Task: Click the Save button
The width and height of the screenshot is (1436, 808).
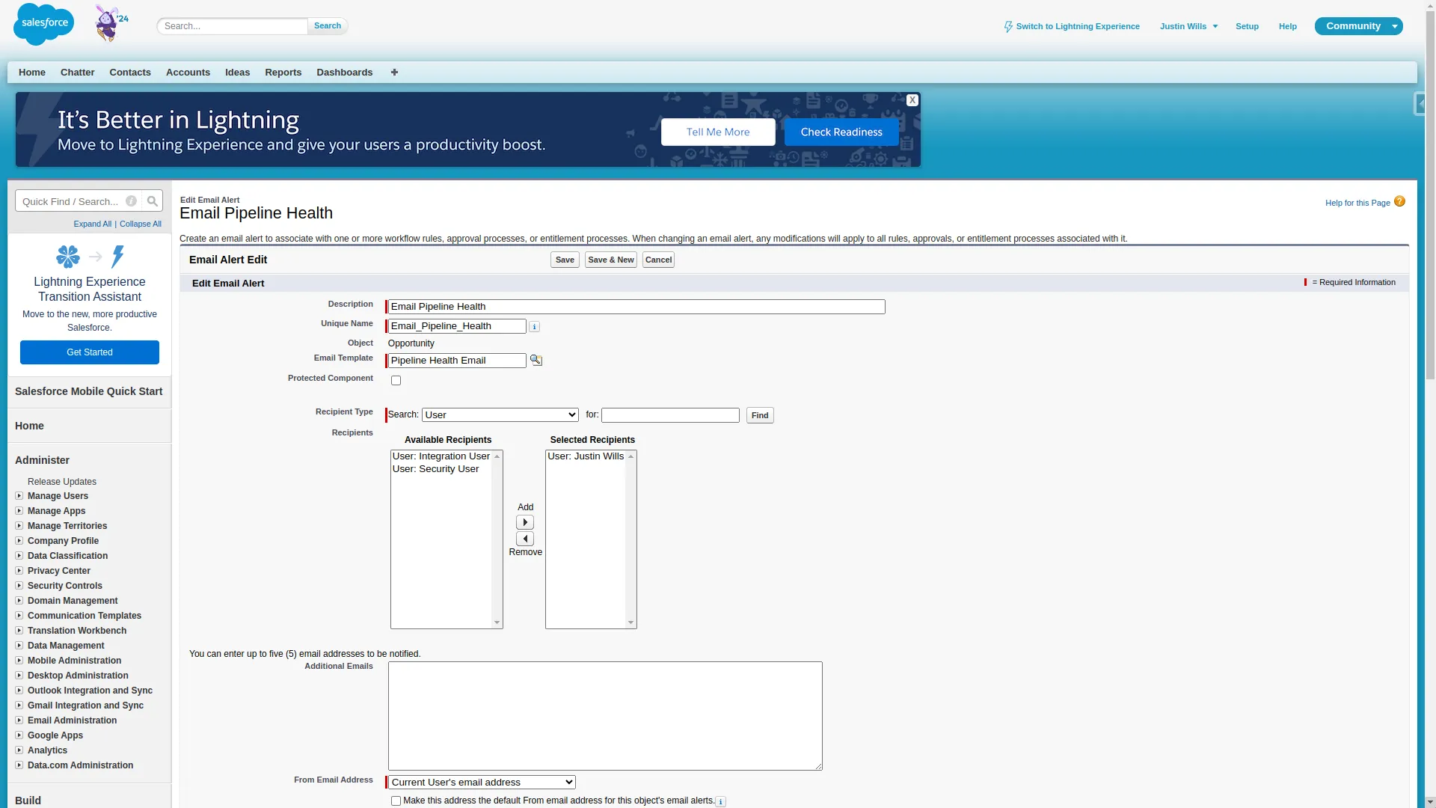Action: (565, 260)
